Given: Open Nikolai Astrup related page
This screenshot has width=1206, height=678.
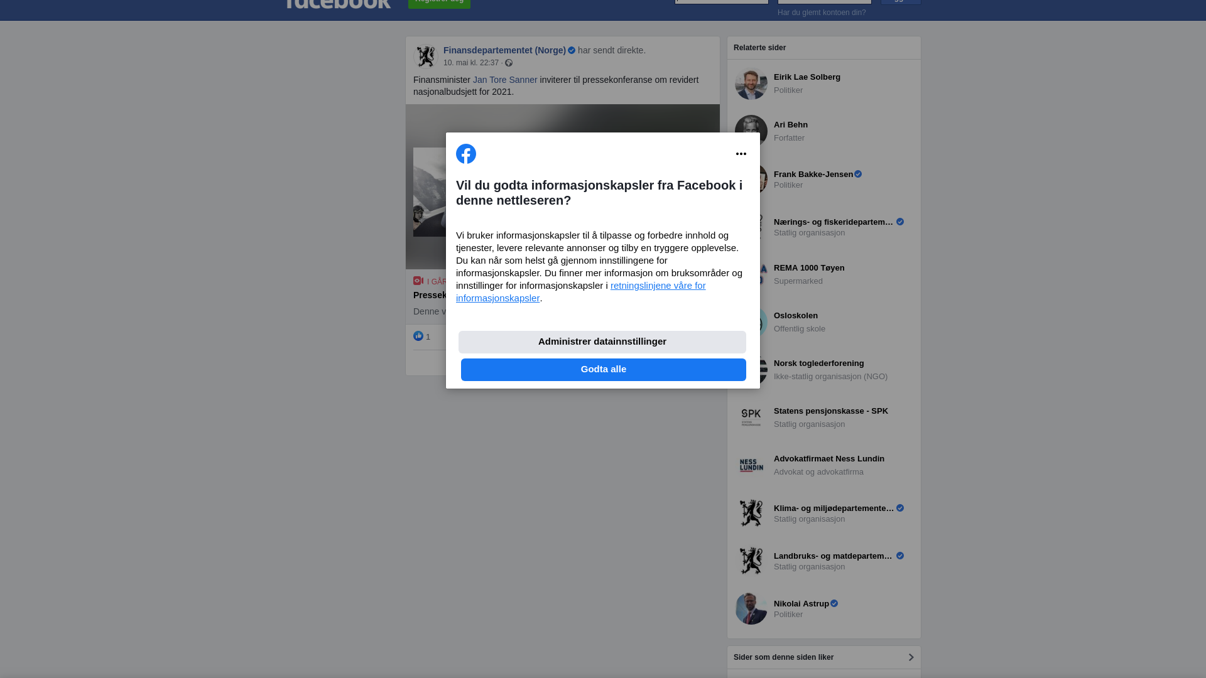Looking at the screenshot, I should (x=801, y=604).
